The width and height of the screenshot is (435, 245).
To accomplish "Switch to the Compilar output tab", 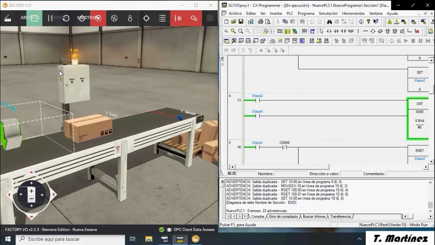I will (258, 216).
